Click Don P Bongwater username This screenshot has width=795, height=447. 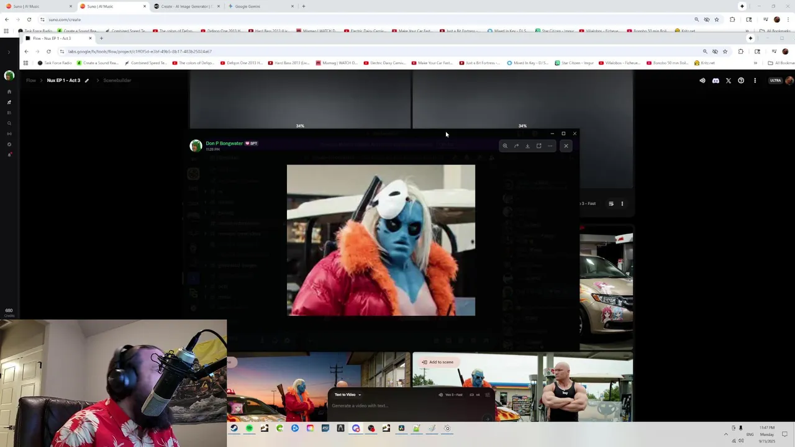[224, 143]
